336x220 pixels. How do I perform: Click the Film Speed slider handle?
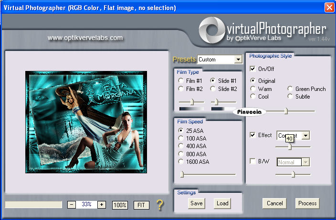click(182, 174)
